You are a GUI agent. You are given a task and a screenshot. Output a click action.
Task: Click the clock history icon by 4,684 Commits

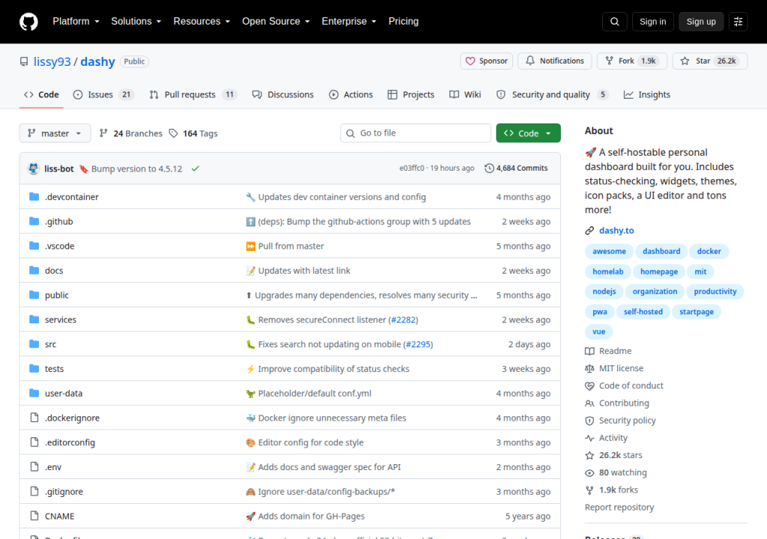click(x=489, y=168)
